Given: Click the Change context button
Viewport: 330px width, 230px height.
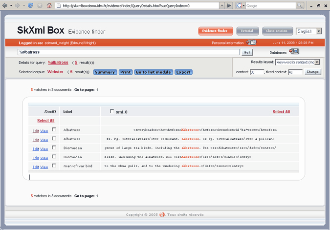Looking at the screenshot, I should 312,72.
